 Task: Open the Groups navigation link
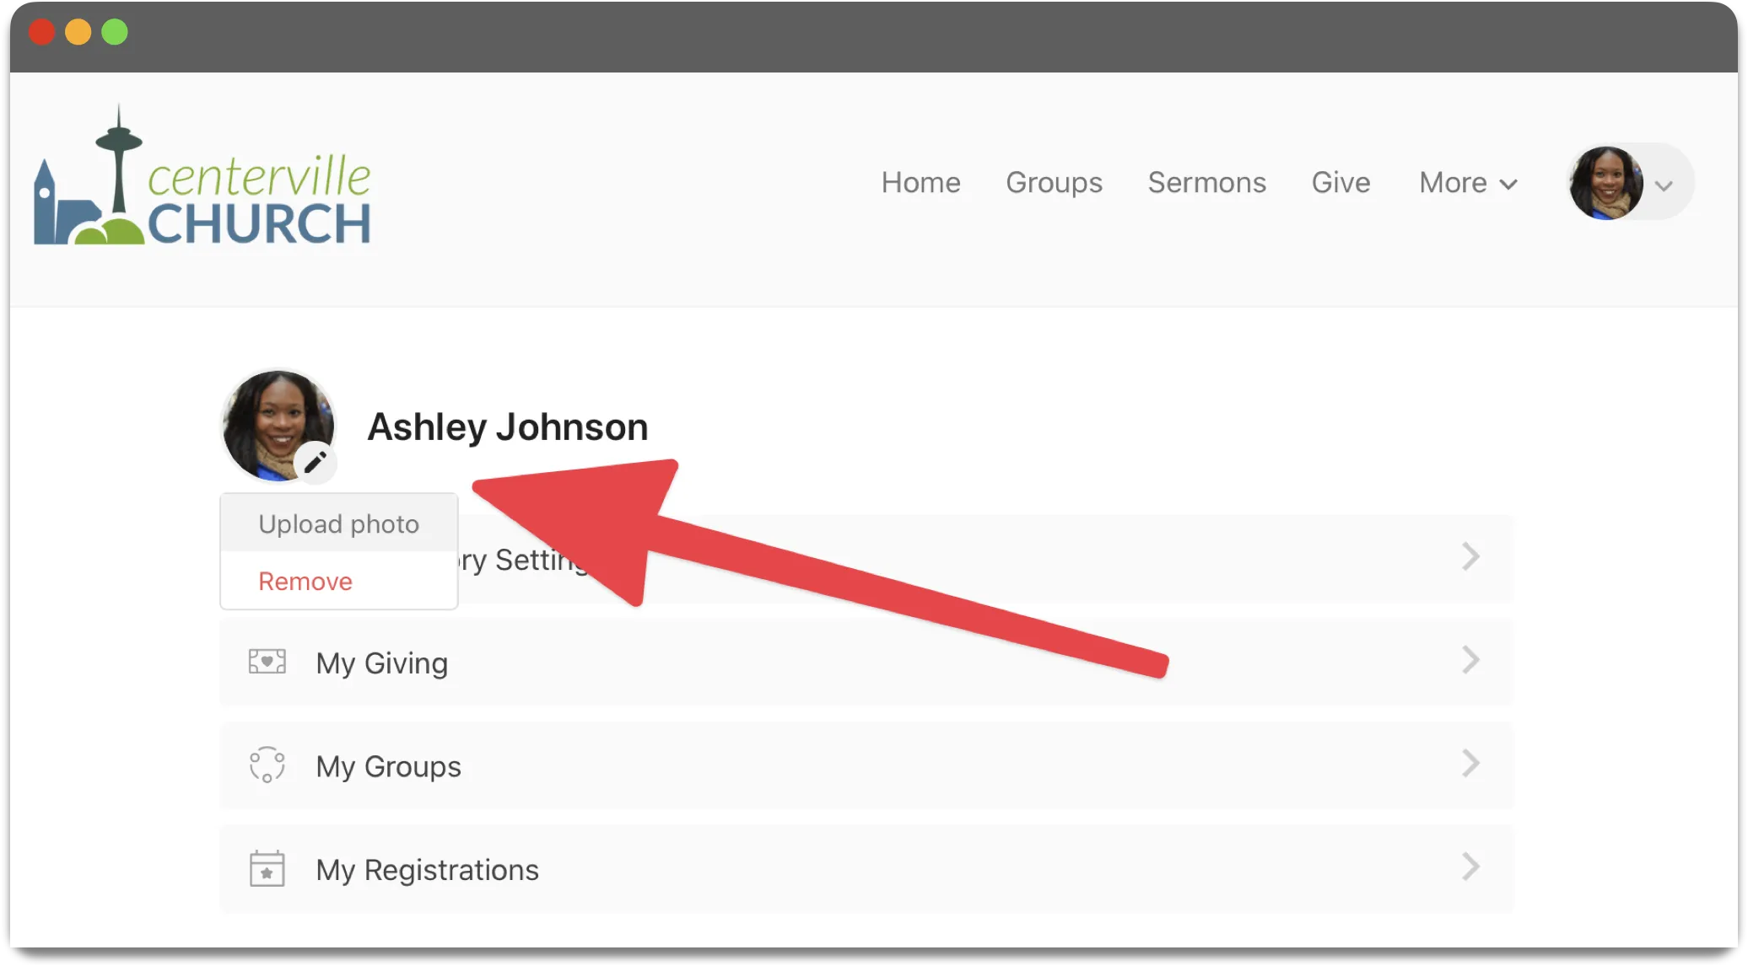1054,183
